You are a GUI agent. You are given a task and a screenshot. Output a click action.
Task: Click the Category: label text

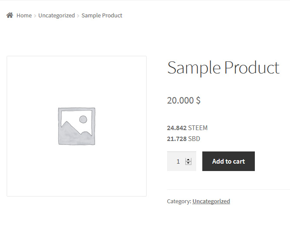[179, 201]
